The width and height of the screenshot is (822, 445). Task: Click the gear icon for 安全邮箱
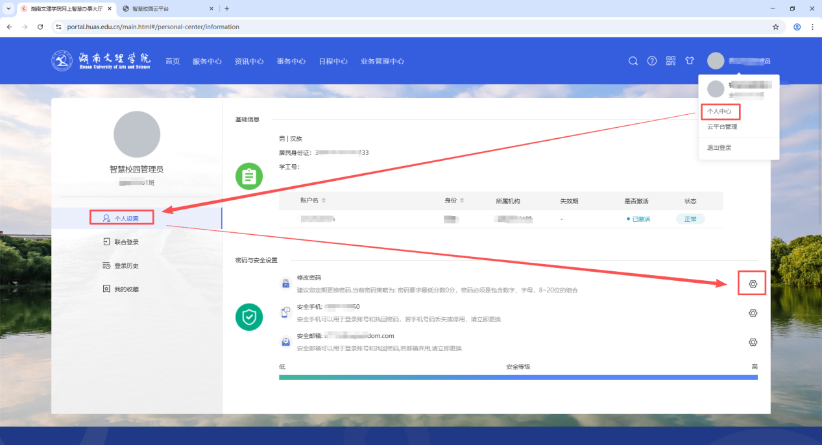(753, 343)
